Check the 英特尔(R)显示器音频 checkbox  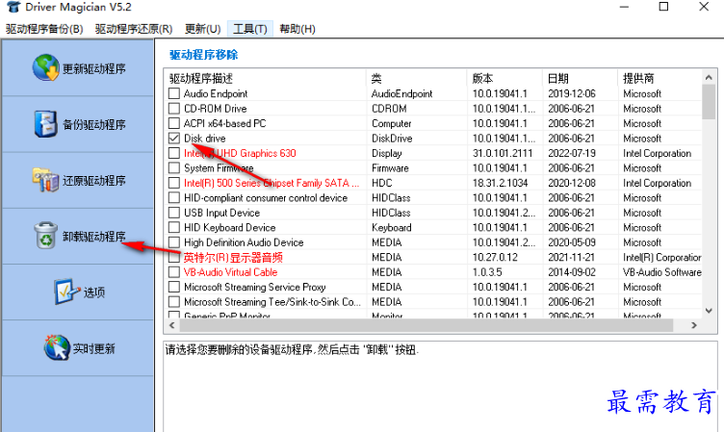pos(174,257)
